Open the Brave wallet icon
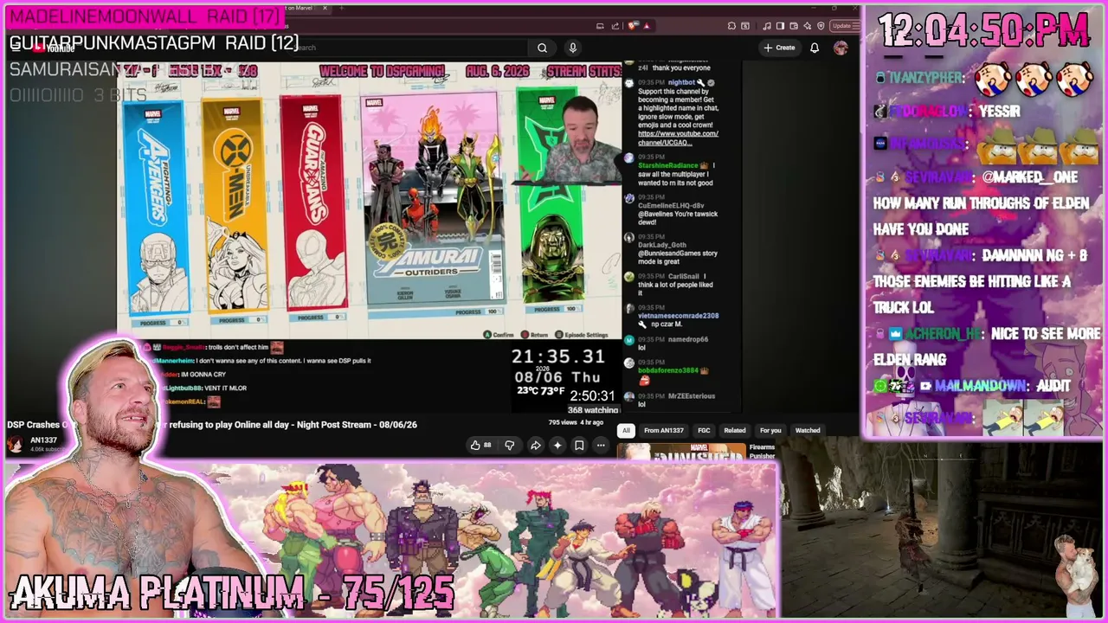The width and height of the screenshot is (1108, 623). [794, 26]
